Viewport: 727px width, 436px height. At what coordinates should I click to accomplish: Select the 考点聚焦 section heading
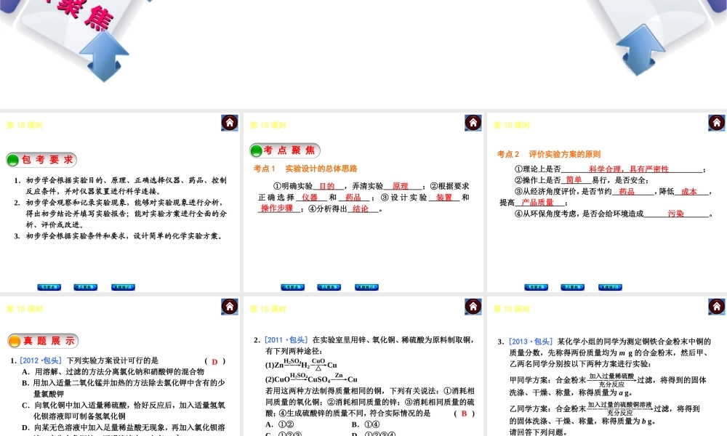click(285, 150)
